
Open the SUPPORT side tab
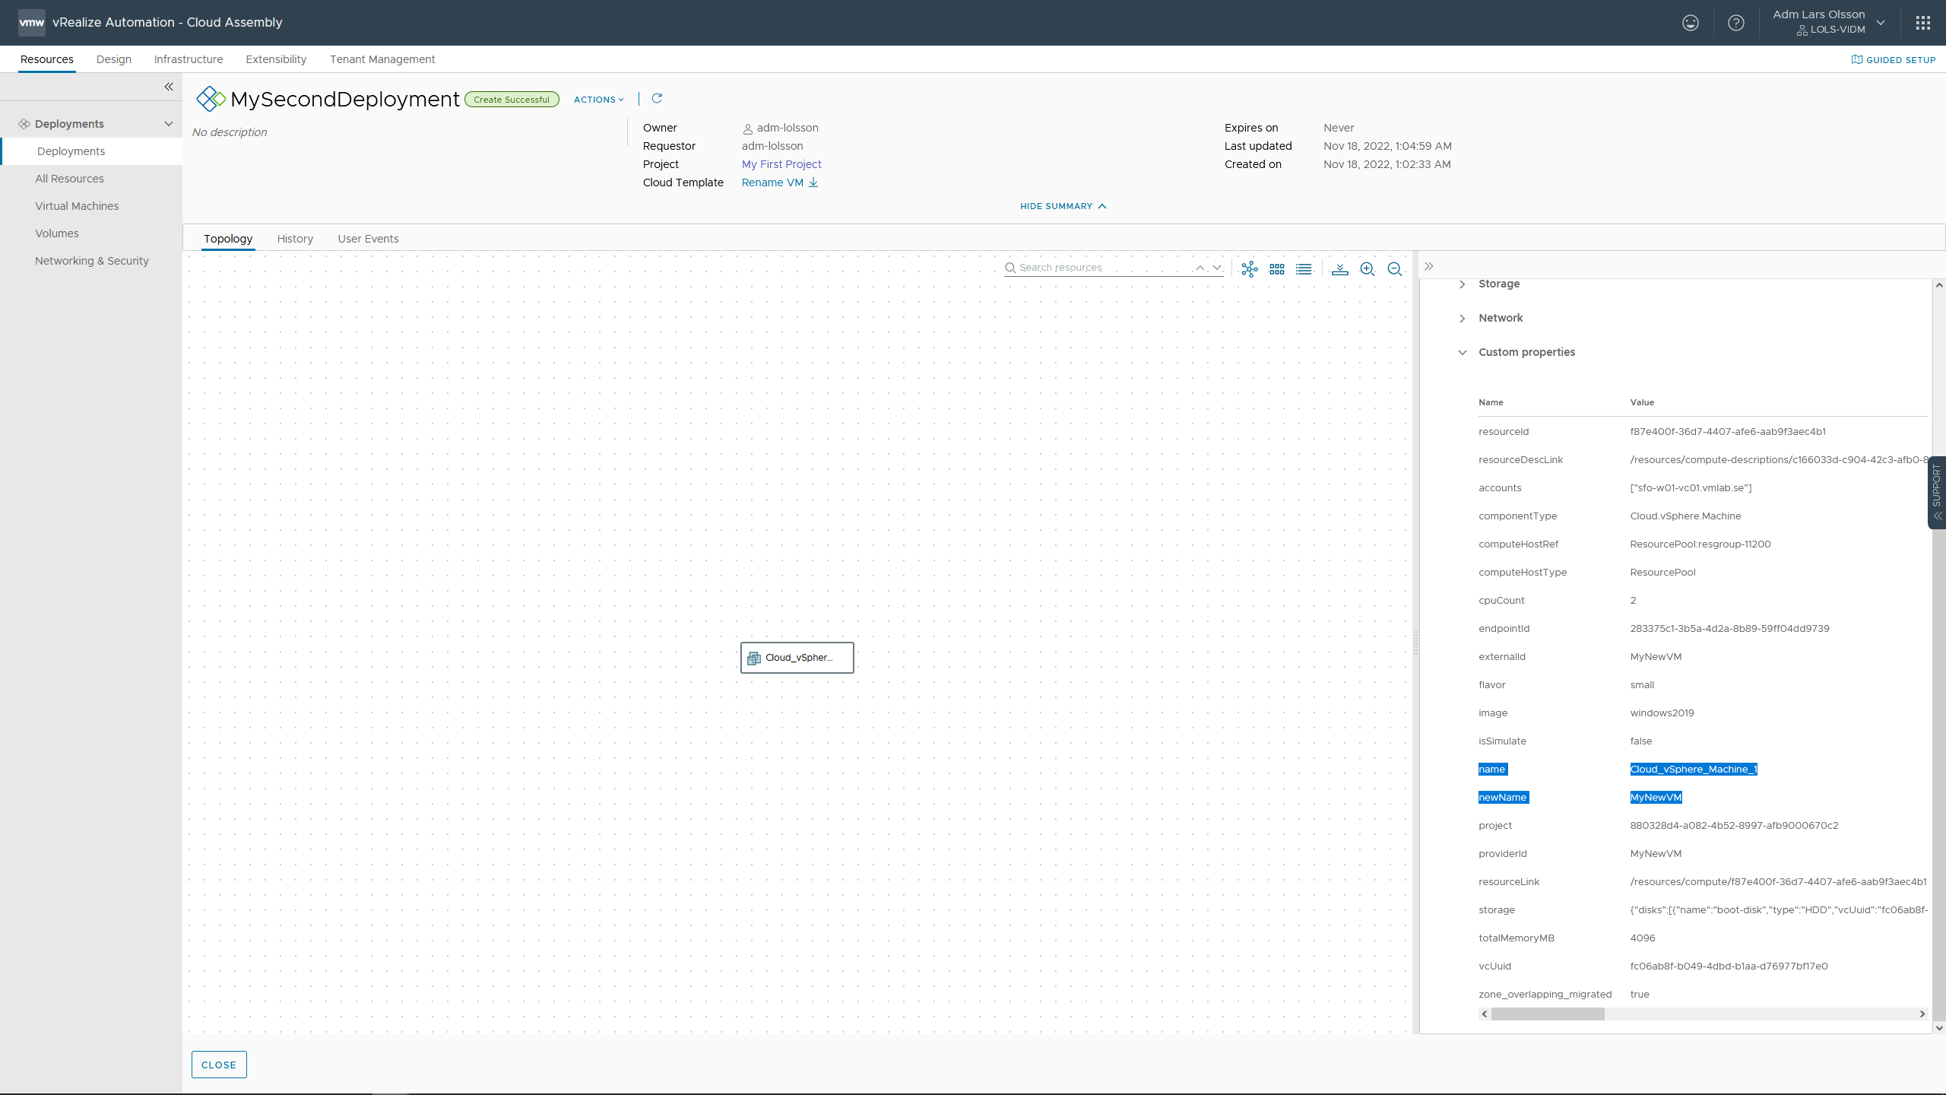(x=1937, y=493)
